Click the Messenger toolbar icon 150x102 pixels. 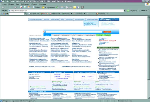tap(78, 7)
